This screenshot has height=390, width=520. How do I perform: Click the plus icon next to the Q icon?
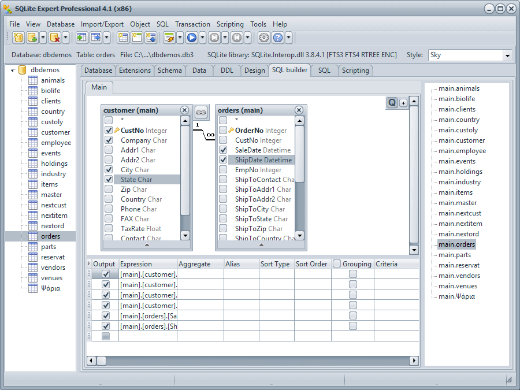(x=402, y=102)
